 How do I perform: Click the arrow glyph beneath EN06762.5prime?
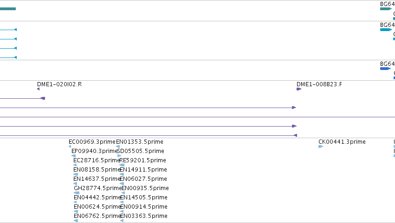tap(76, 221)
